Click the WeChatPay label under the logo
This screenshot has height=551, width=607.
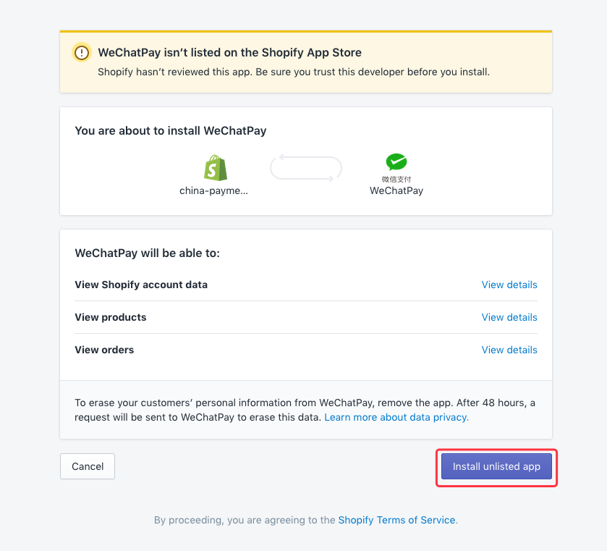click(396, 190)
